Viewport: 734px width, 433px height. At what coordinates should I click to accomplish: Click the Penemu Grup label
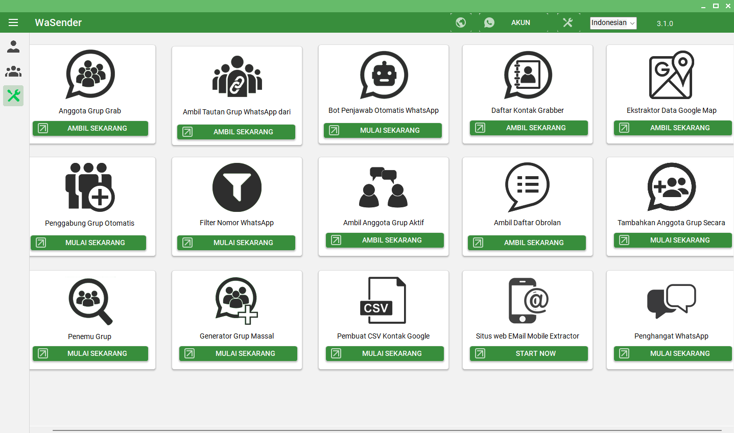89,336
